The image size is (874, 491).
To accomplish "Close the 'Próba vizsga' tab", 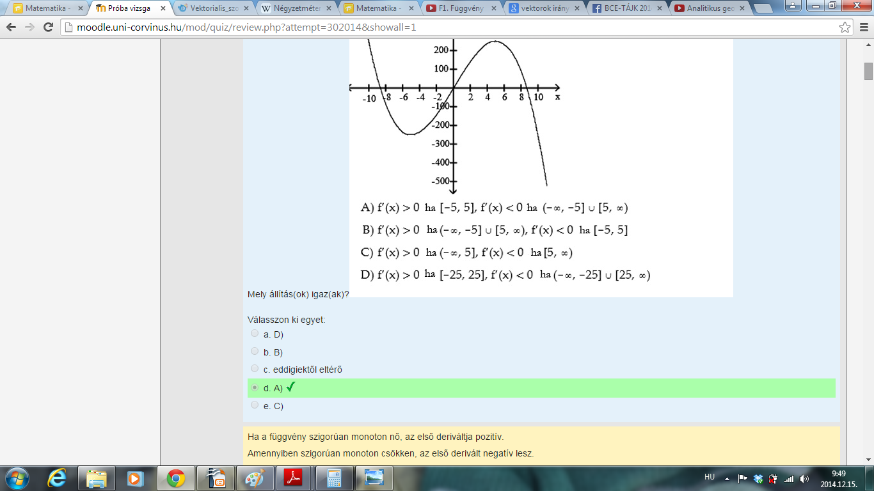I will point(163,8).
